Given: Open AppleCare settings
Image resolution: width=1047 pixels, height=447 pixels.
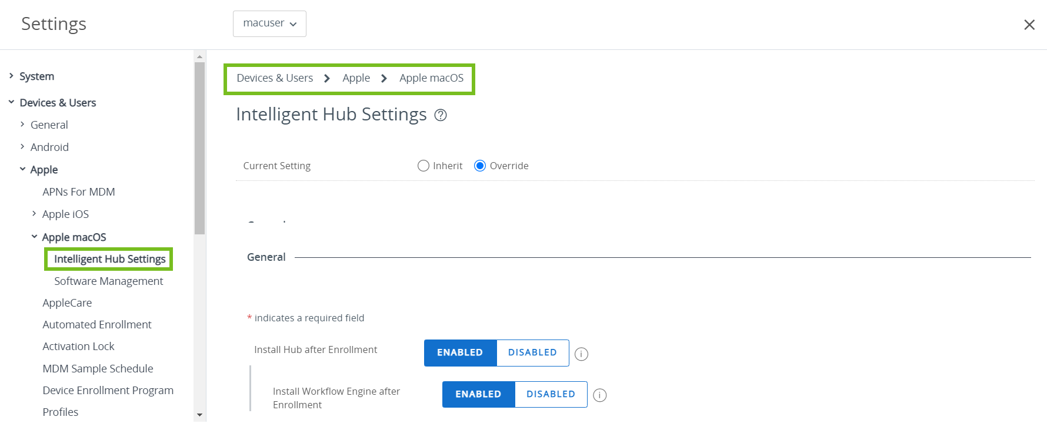Looking at the screenshot, I should (67, 303).
